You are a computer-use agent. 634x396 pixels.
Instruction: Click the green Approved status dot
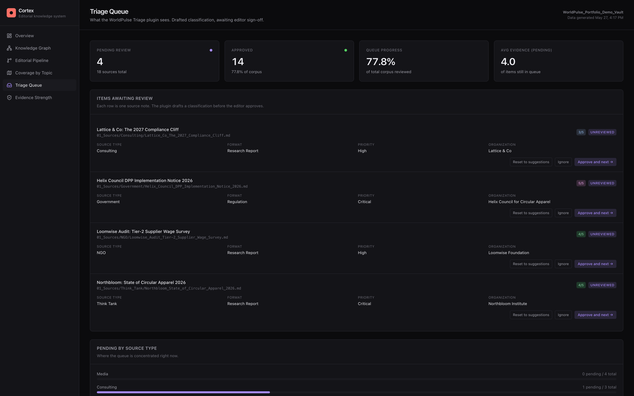[346, 50]
